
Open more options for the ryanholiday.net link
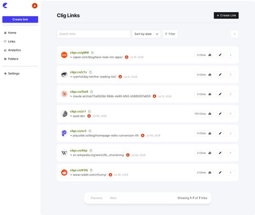tap(231, 74)
